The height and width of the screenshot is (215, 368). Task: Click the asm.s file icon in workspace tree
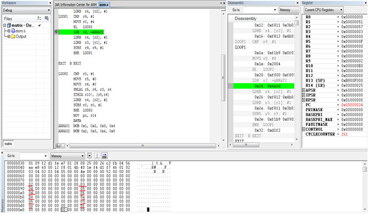[x=14, y=31]
